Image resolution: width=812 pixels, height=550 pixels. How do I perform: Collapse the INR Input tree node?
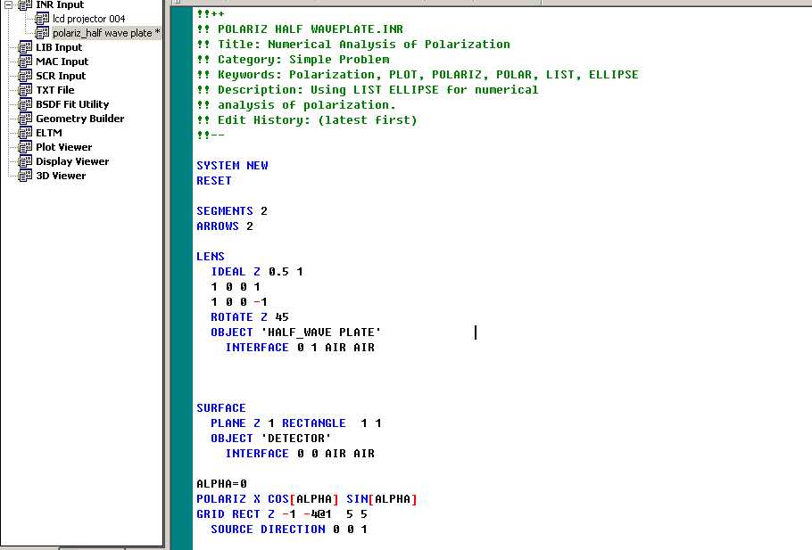click(x=9, y=4)
